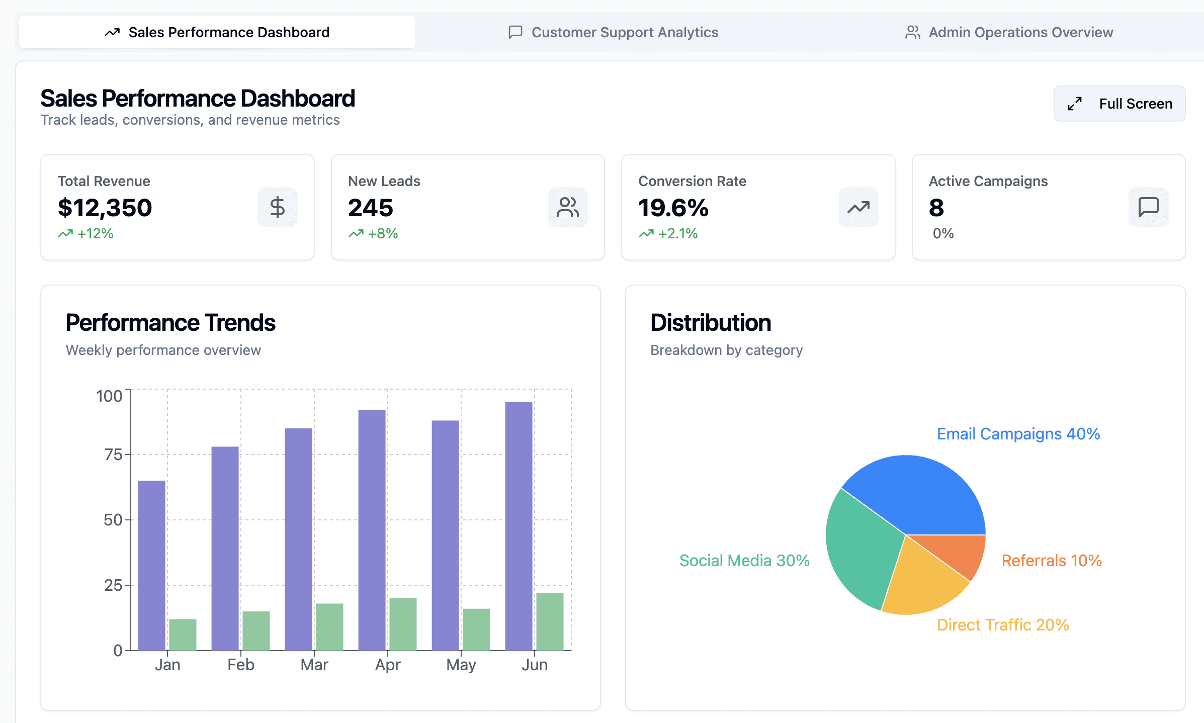Click the trending arrow icon in Conversion Rate

point(858,207)
